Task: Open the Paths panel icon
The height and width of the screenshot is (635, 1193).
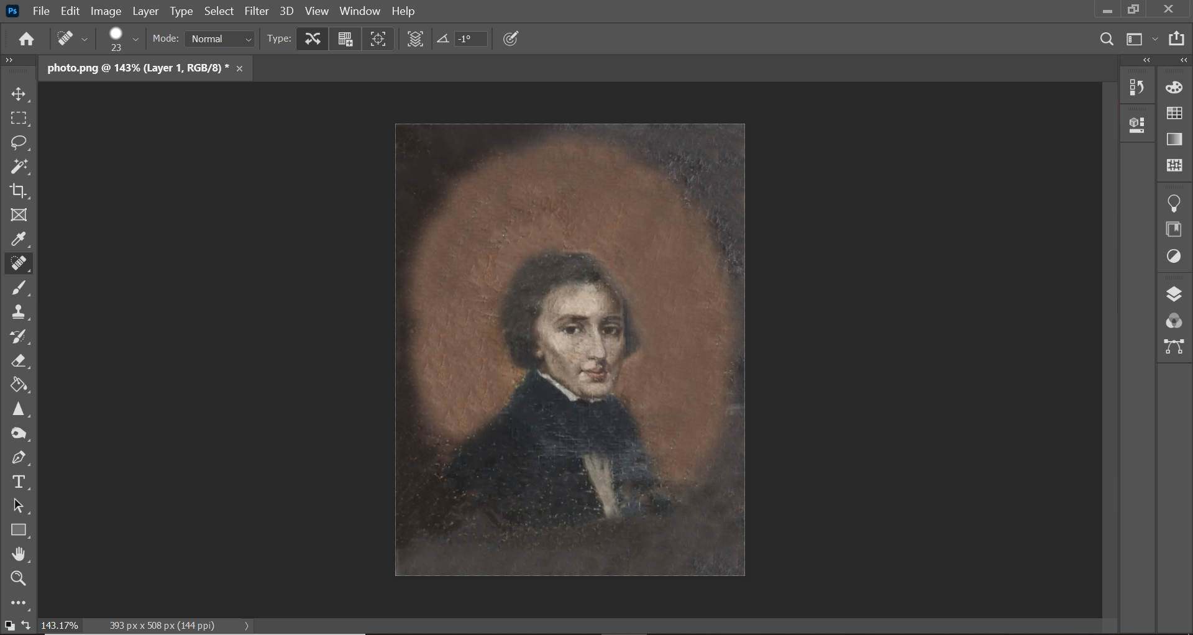Action: tap(1174, 347)
